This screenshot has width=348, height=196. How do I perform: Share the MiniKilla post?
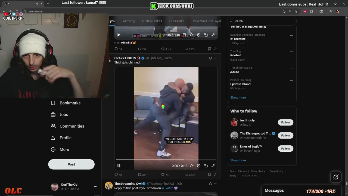click(x=216, y=49)
